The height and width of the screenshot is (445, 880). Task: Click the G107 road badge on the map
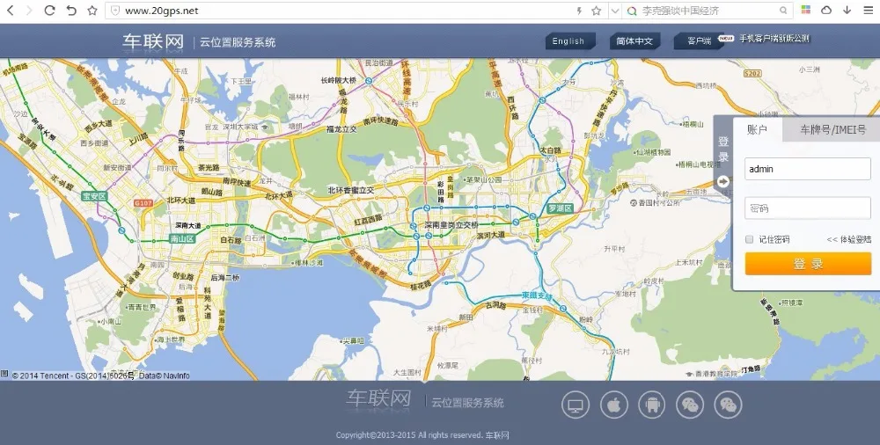pos(143,203)
